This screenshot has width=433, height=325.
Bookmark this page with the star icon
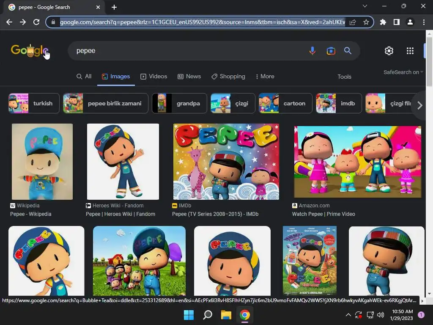(366, 22)
